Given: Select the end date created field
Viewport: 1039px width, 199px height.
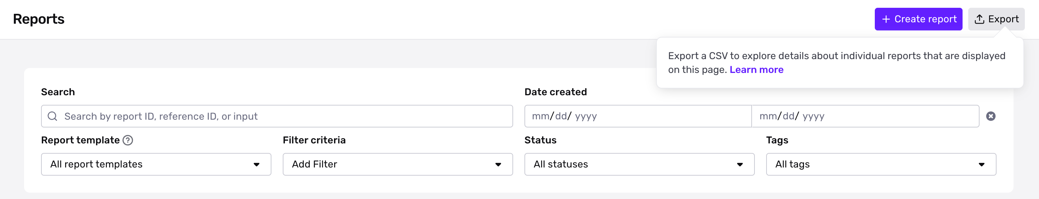Looking at the screenshot, I should tap(865, 116).
